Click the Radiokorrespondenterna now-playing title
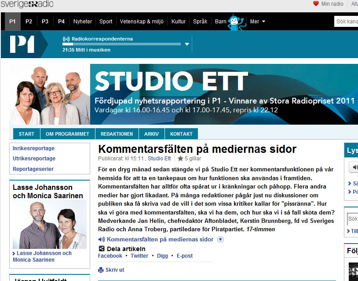This screenshot has width=358, height=281. tap(102, 39)
